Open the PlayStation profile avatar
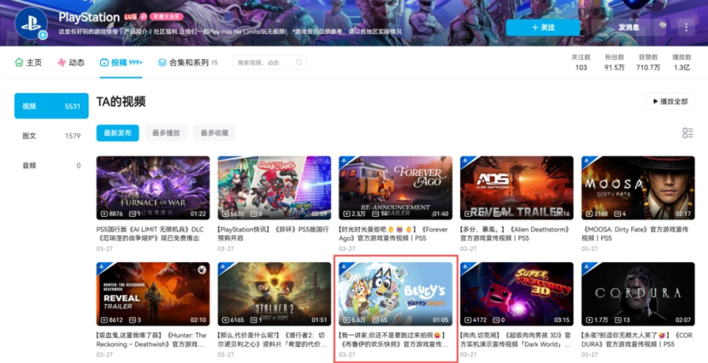The image size is (708, 363). click(31, 24)
